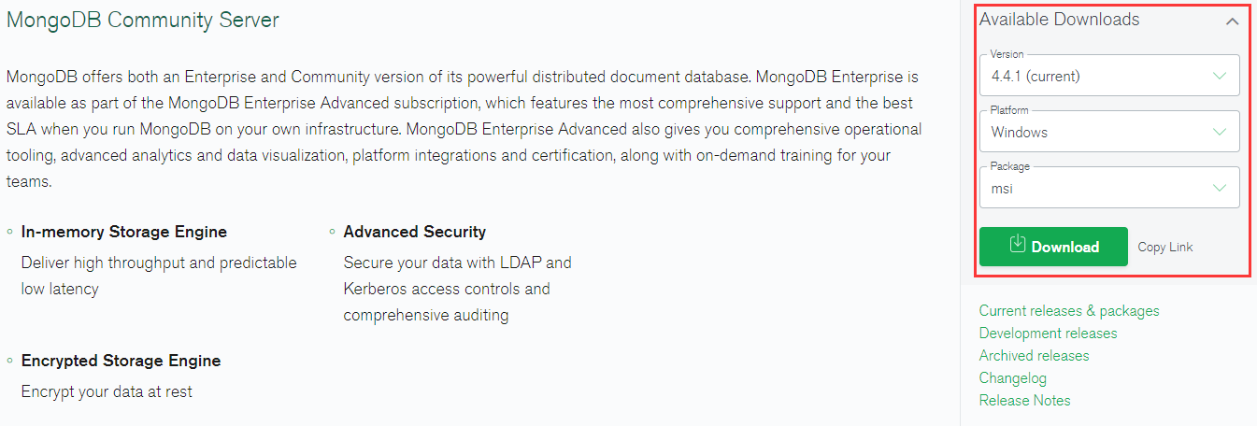Click the Encrypted Storage Engine feature title

click(x=121, y=361)
